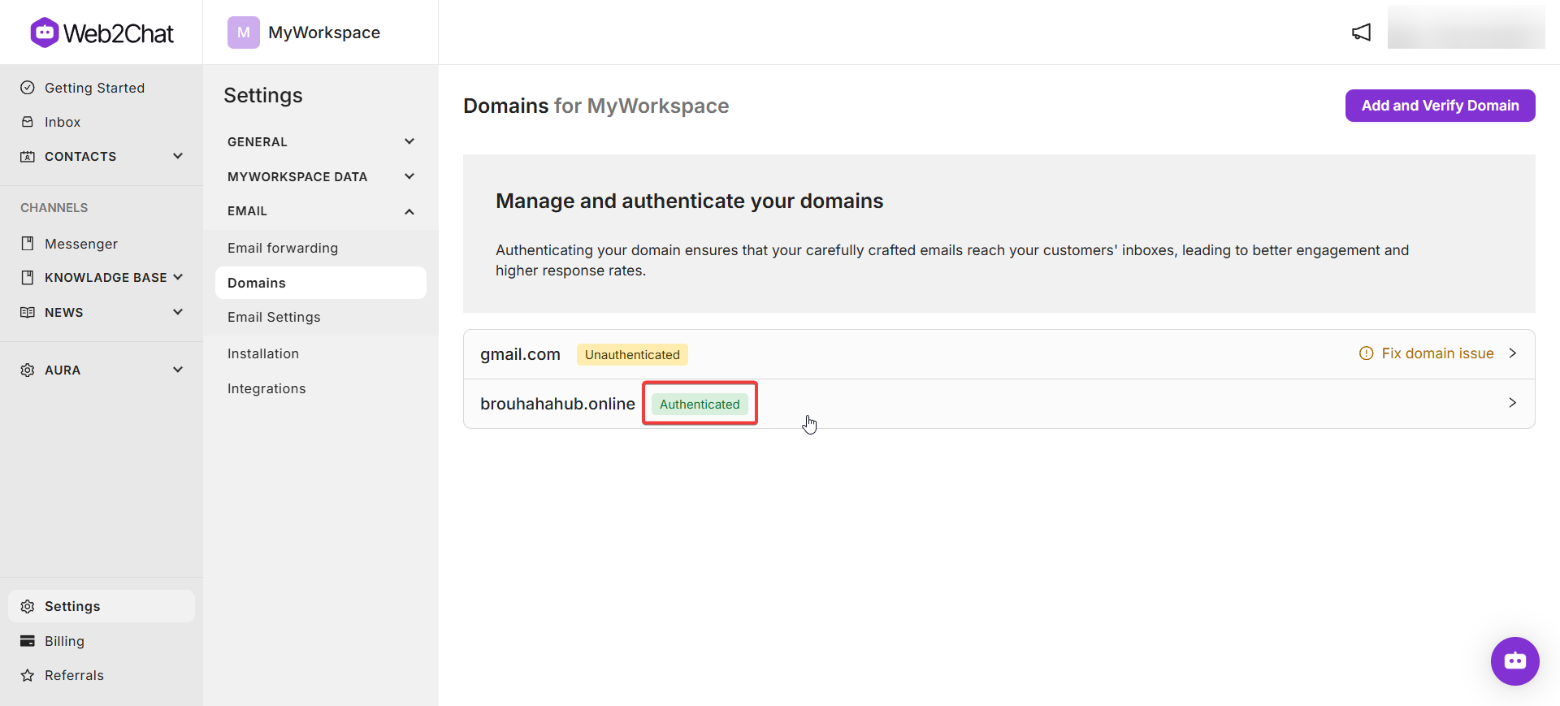Click the AURA label
Viewport: 1560px width, 706px height.
(x=63, y=370)
